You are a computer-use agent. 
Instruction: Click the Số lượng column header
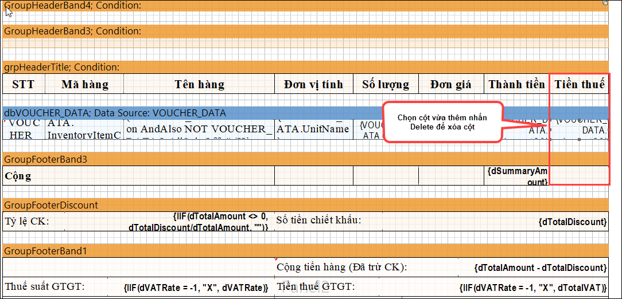[x=386, y=84]
